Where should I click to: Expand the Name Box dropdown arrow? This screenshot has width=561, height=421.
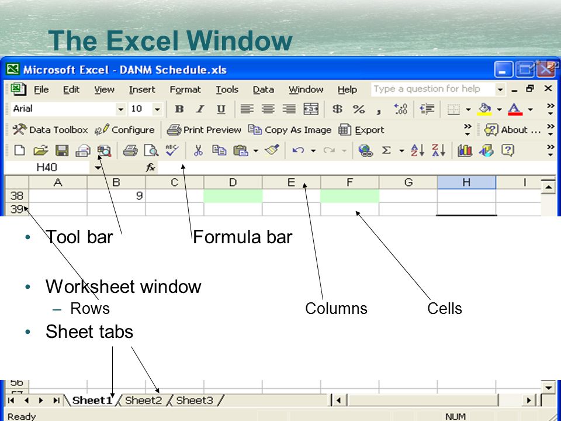98,167
